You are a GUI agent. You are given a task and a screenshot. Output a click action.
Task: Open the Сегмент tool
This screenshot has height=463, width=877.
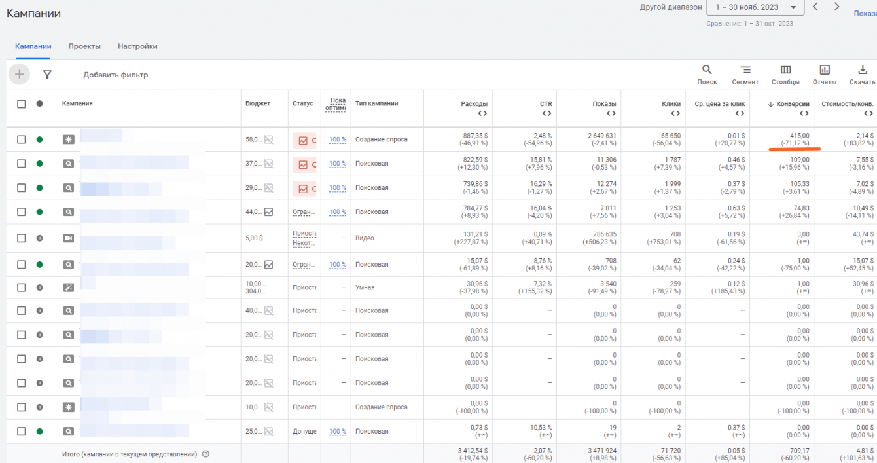[745, 74]
